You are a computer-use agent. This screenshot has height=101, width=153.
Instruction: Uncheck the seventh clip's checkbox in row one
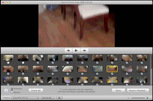[97, 63]
